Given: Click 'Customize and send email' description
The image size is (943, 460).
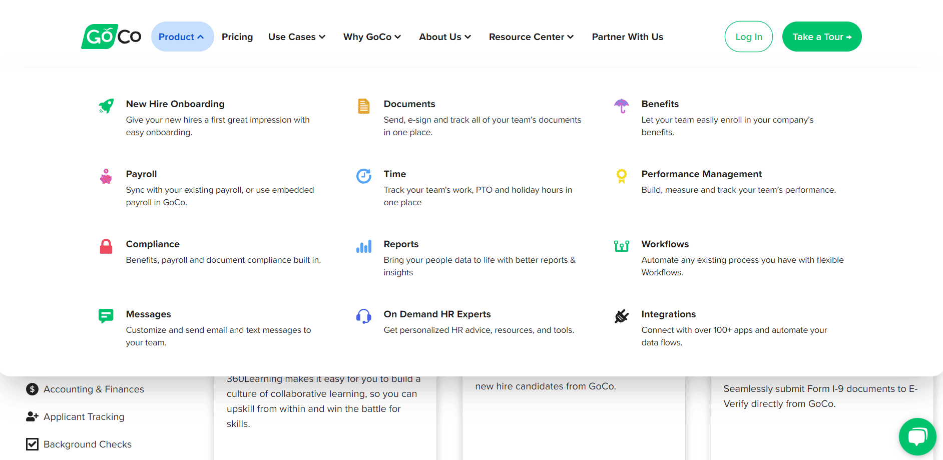Looking at the screenshot, I should coord(218,336).
